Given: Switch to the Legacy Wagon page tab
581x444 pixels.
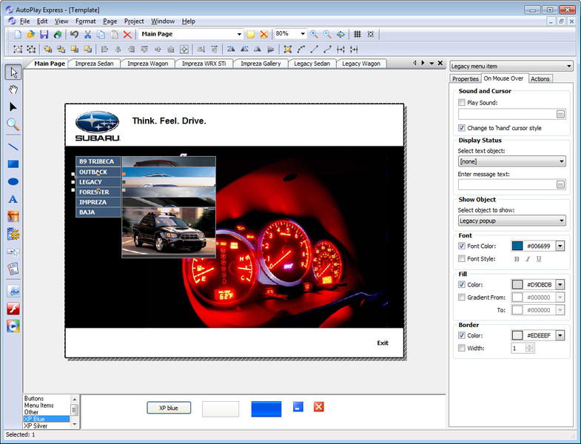Looking at the screenshot, I should (x=361, y=64).
